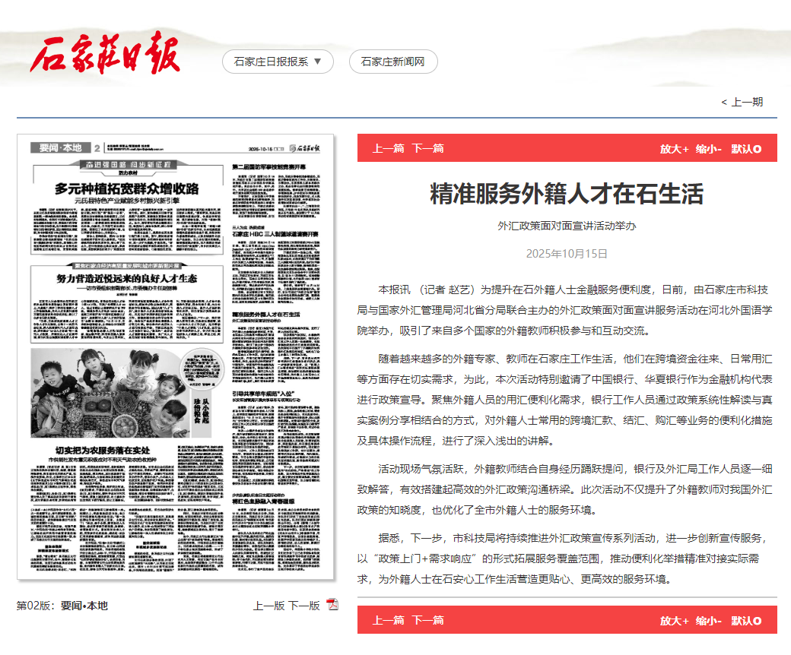The height and width of the screenshot is (655, 791).
Task: Reset view using the bottom 默认 control
Action: tap(743, 620)
